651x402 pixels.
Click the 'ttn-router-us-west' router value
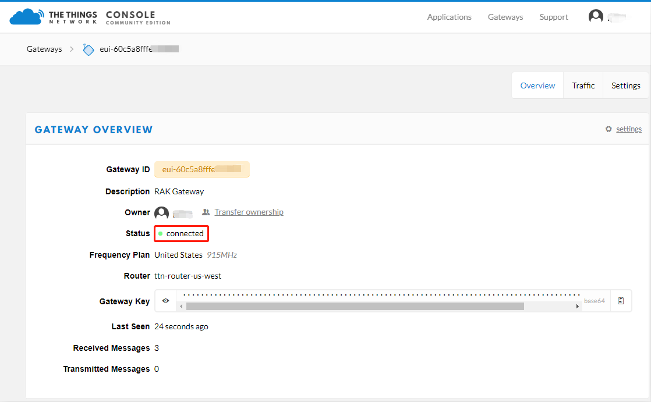(187, 276)
